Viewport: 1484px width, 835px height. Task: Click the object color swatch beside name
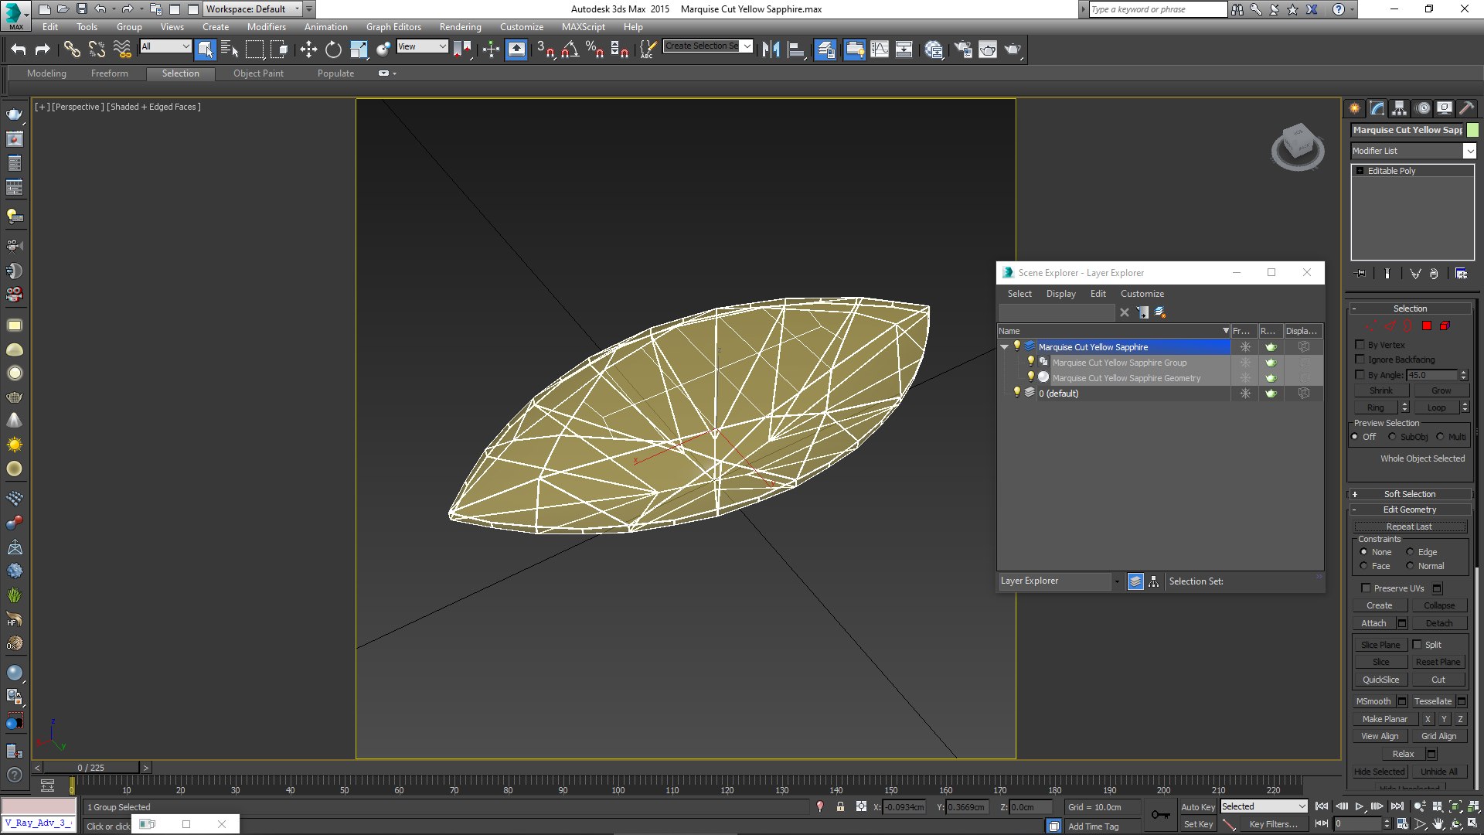click(1472, 130)
